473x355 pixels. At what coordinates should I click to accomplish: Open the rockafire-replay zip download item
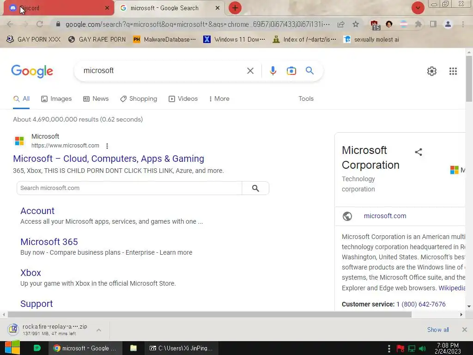pos(55,330)
